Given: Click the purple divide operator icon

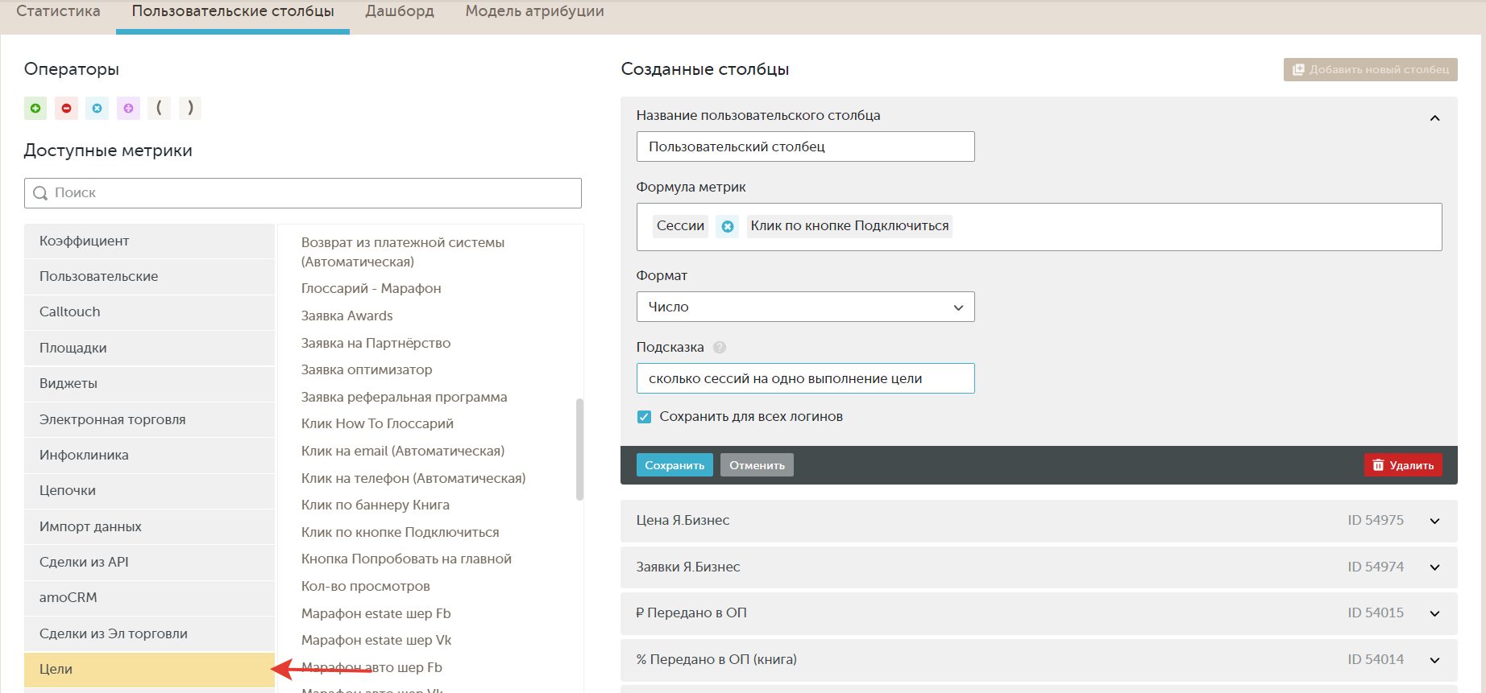Looking at the screenshot, I should coord(128,108).
